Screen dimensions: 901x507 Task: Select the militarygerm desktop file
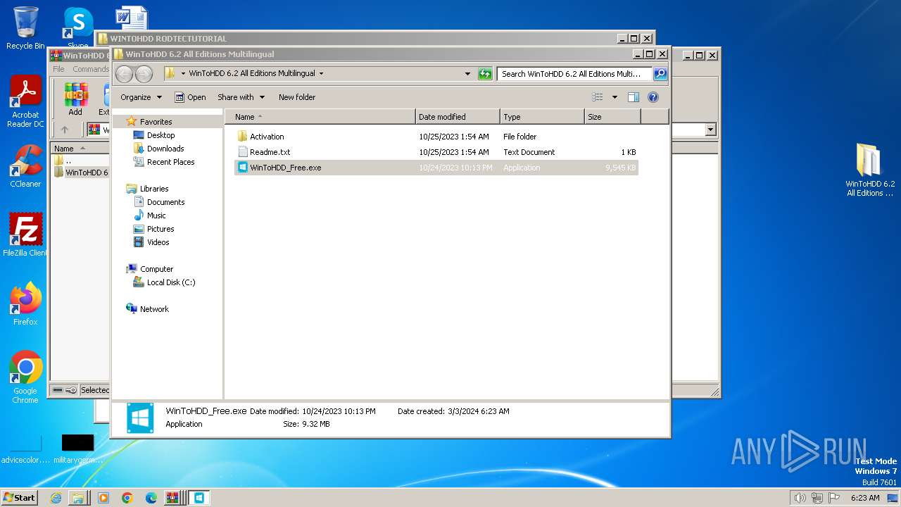pos(77,449)
